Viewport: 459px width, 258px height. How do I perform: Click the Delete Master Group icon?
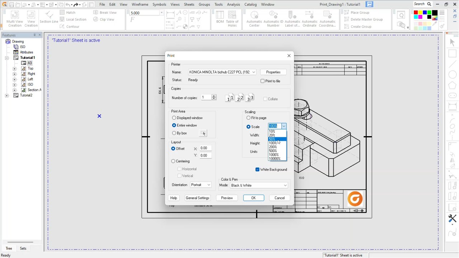(346, 19)
